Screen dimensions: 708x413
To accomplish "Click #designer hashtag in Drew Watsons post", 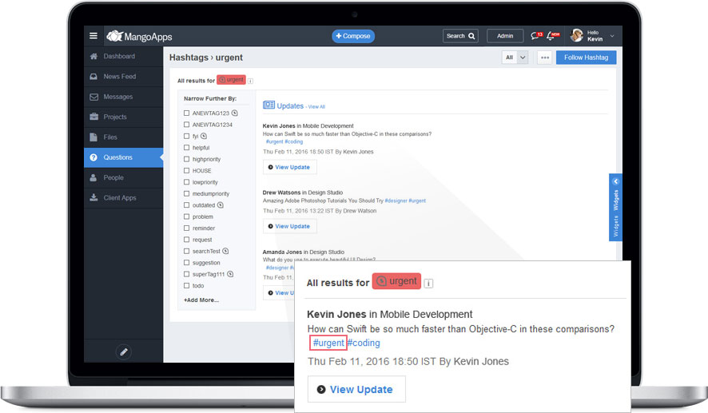I will pyautogui.click(x=396, y=201).
